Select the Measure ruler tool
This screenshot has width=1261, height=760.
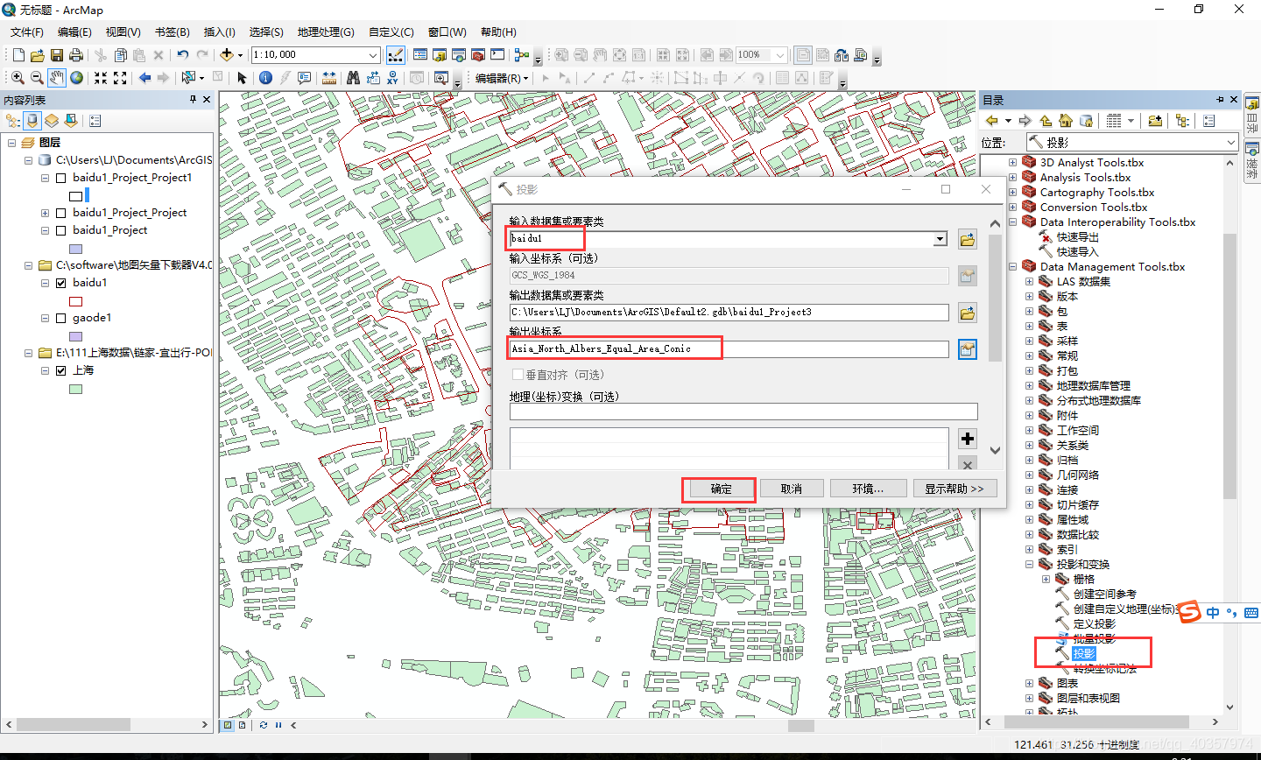click(x=328, y=78)
